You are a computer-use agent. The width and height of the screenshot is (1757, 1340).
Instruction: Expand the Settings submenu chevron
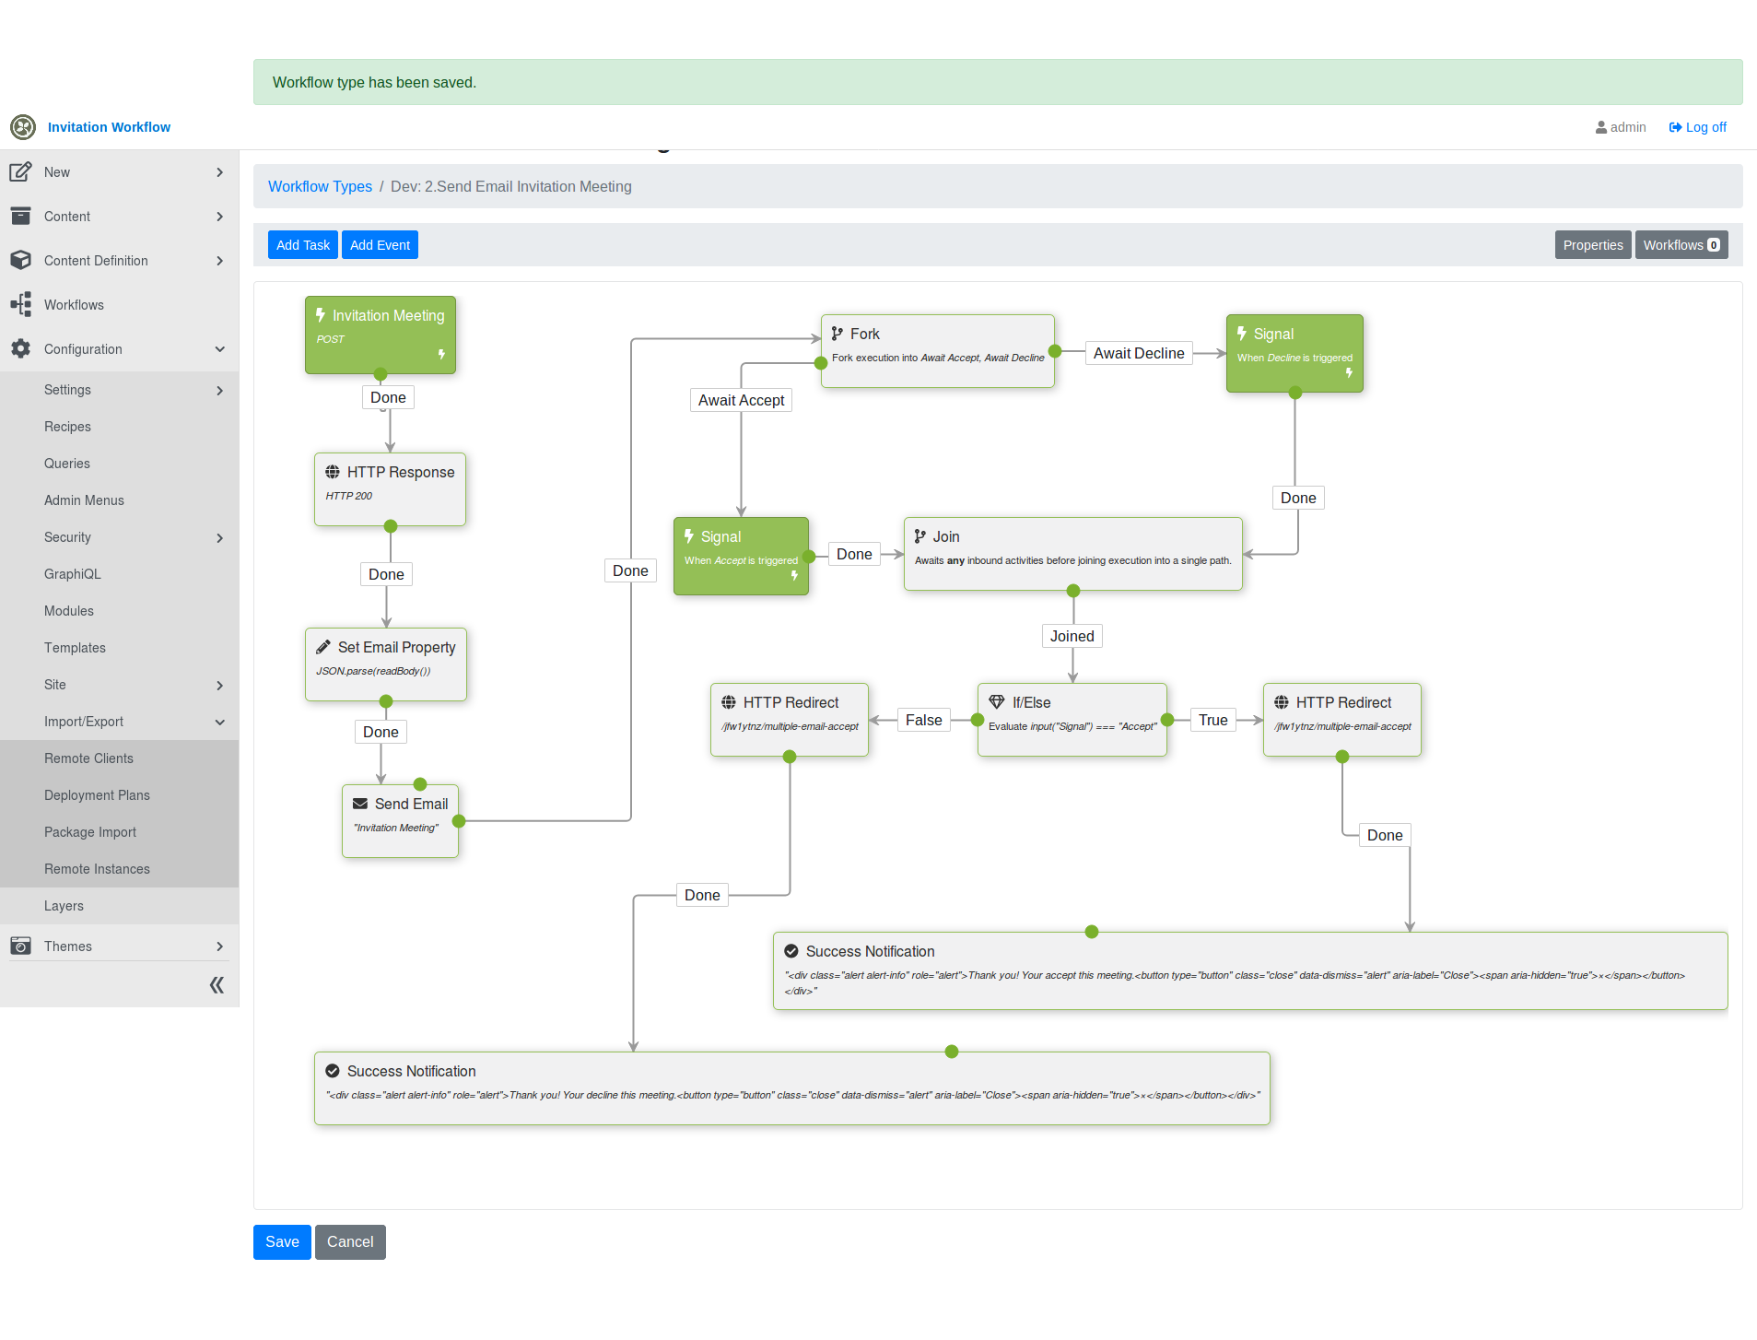pyautogui.click(x=219, y=390)
